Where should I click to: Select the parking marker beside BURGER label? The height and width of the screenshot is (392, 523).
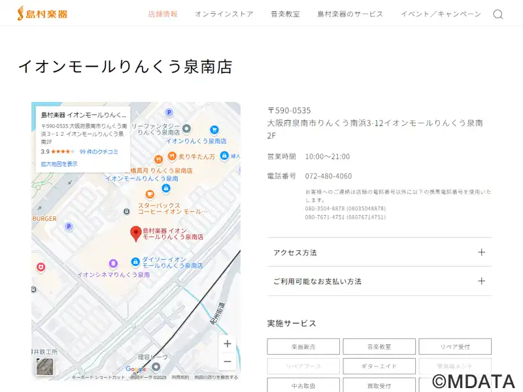(69, 227)
